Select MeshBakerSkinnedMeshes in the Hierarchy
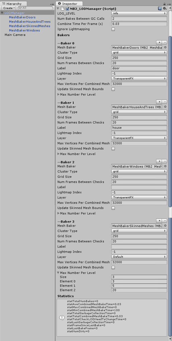 pyautogui.click(x=30, y=26)
